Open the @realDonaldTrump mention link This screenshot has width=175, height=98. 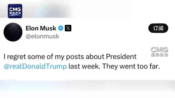(35, 66)
